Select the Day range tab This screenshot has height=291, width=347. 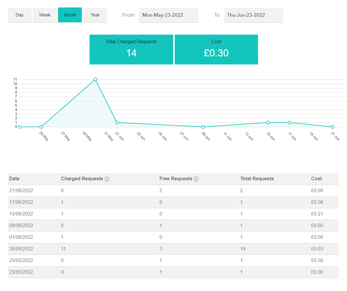click(x=20, y=15)
